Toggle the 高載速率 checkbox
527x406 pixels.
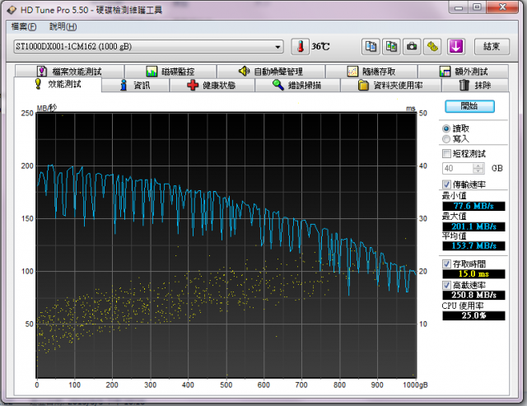[446, 285]
